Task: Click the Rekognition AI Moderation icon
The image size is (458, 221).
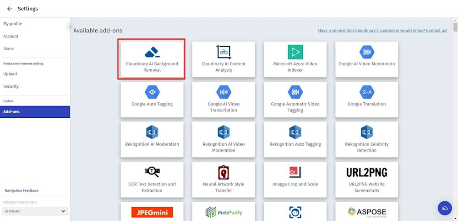Action: click(152, 132)
